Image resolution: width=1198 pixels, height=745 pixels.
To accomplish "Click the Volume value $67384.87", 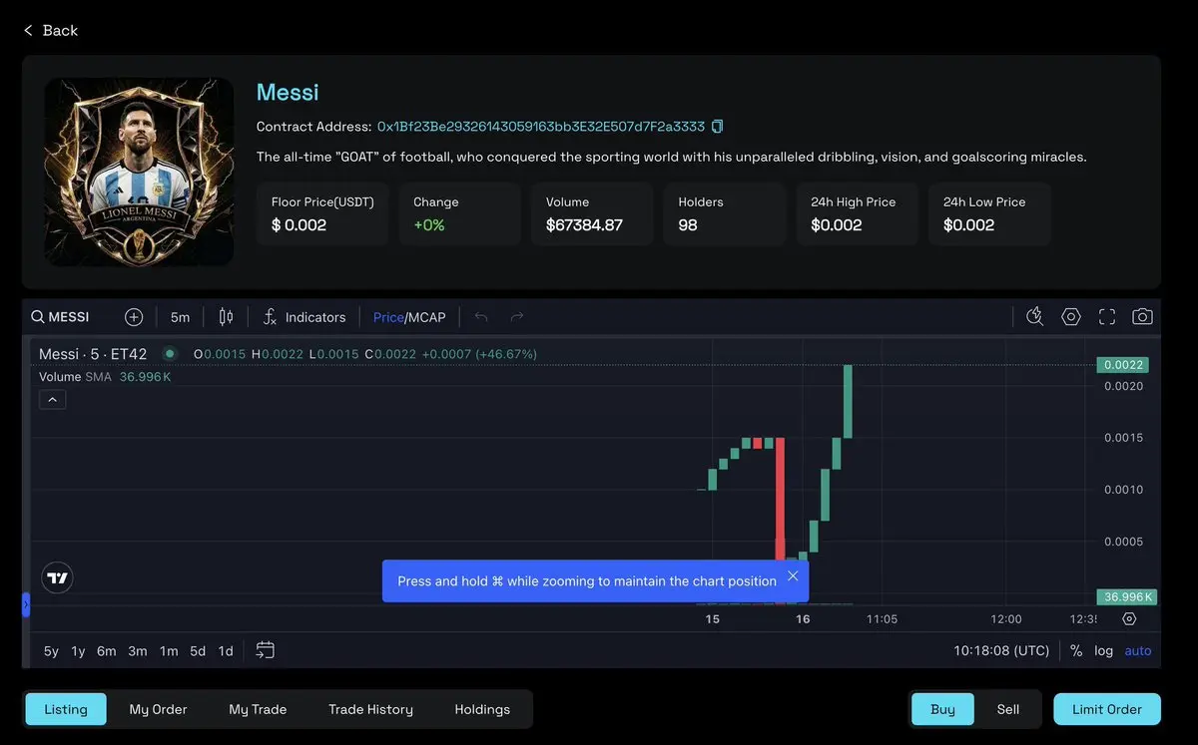I will point(584,225).
